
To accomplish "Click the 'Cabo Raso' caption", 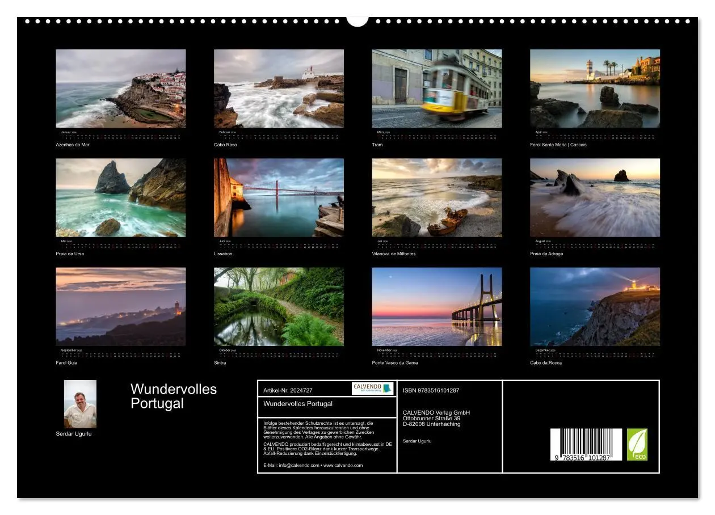I will pos(225,145).
